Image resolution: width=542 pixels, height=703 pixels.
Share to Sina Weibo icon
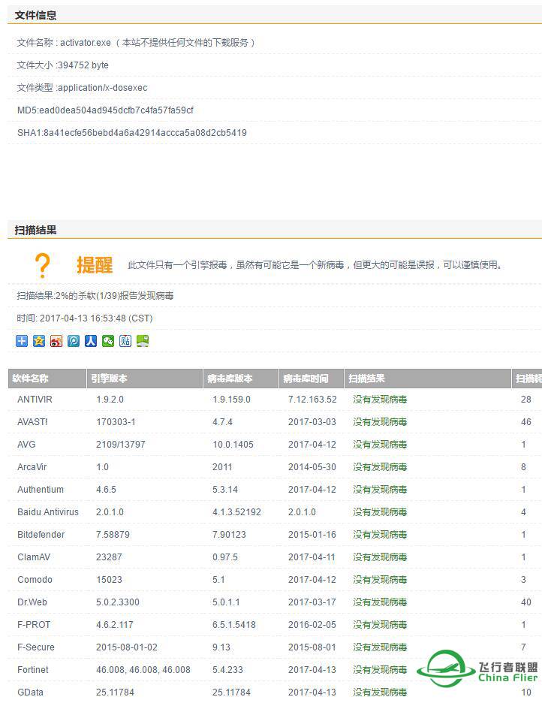point(56,341)
